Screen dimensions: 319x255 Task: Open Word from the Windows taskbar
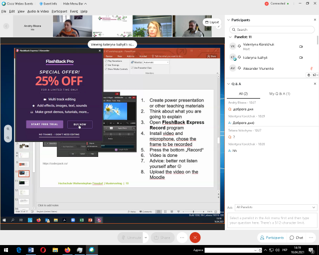[31, 250]
